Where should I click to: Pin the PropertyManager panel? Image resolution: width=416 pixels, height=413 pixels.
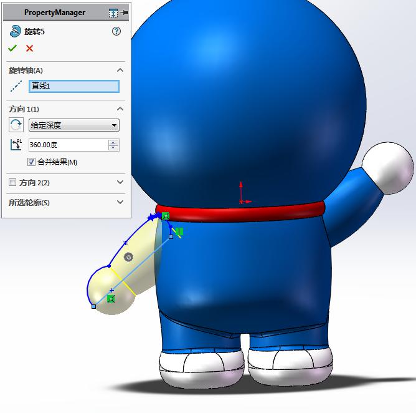pyautogui.click(x=124, y=12)
